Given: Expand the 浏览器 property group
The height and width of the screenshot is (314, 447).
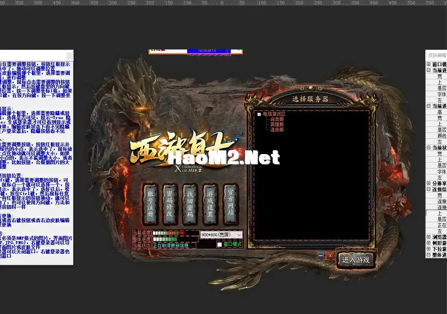Looking at the screenshot, I should (x=428, y=237).
